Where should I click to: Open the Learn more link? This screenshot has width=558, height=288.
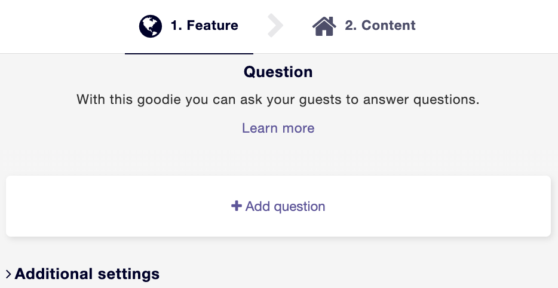(x=278, y=128)
